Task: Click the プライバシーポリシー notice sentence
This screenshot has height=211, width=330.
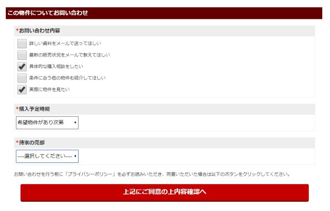Action: coord(152,174)
